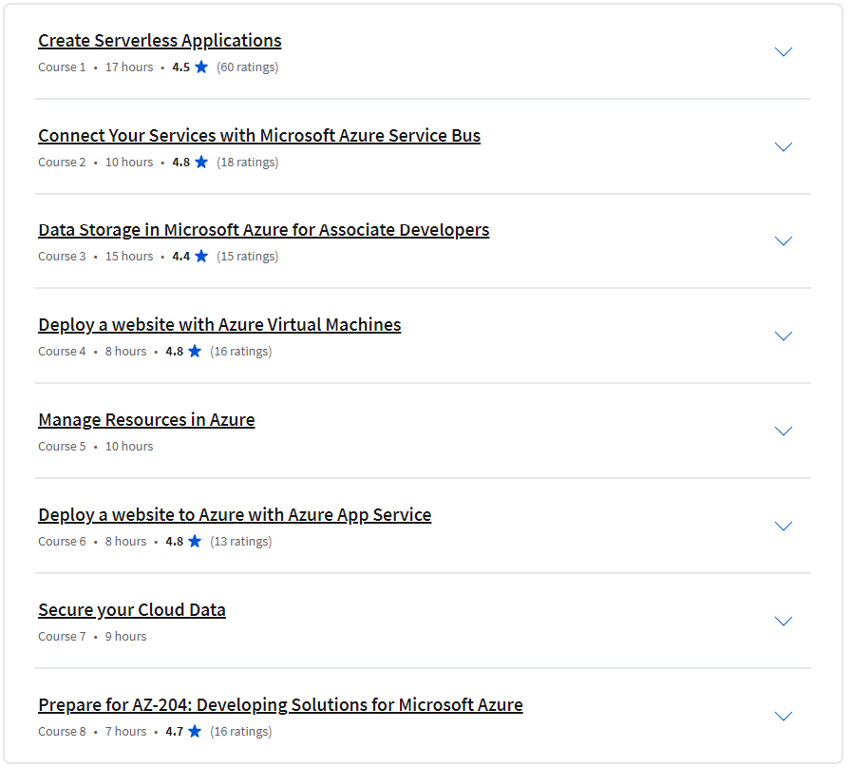Click the "7 hours" duration text
The image size is (851, 767).
pyautogui.click(x=126, y=731)
